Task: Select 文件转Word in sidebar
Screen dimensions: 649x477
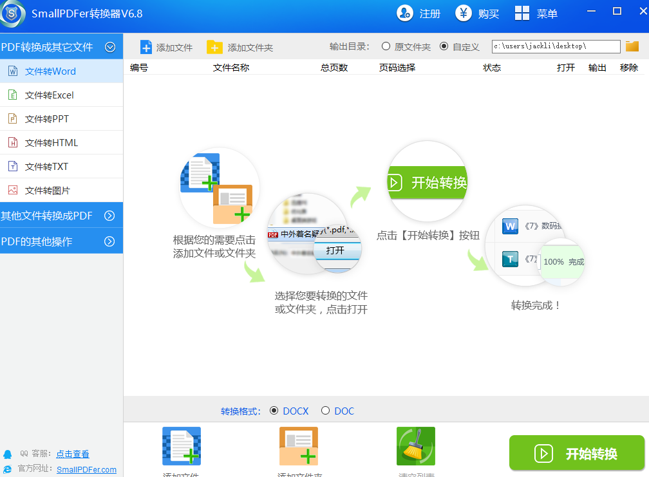Action: pos(61,71)
